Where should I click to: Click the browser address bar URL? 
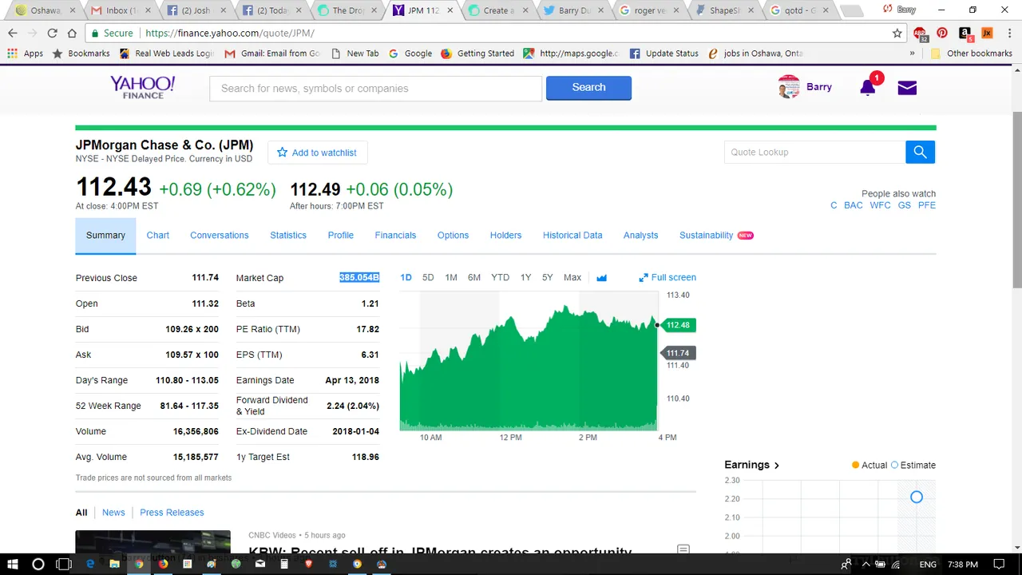coord(230,34)
